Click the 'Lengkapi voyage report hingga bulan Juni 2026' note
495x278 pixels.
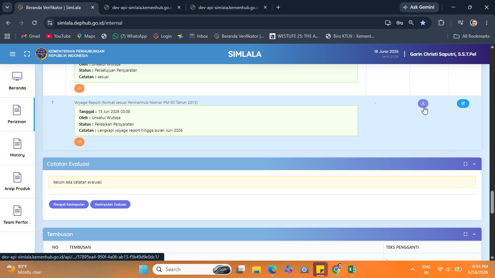(140, 130)
